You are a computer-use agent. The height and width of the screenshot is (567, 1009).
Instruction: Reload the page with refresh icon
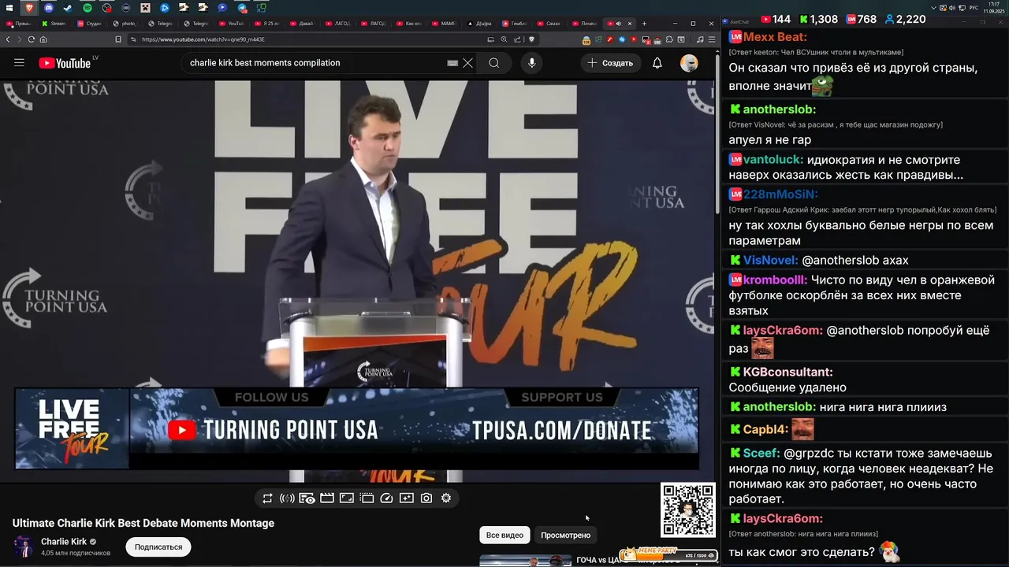pos(32,39)
